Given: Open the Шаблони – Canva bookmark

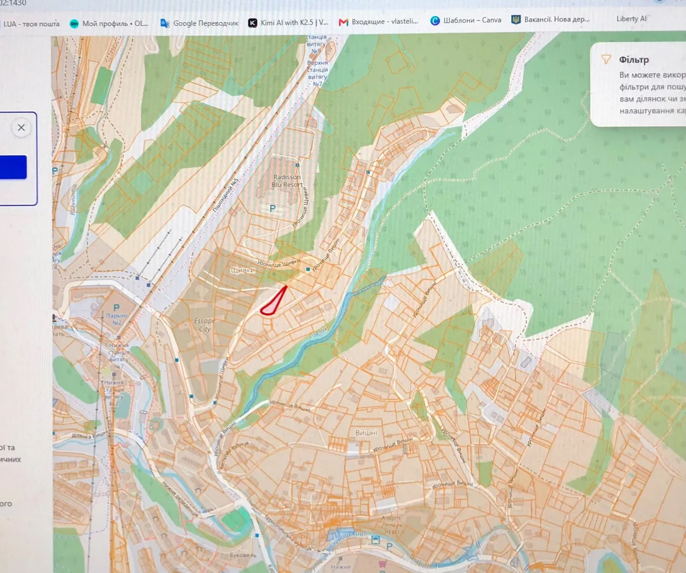Looking at the screenshot, I should (465, 20).
